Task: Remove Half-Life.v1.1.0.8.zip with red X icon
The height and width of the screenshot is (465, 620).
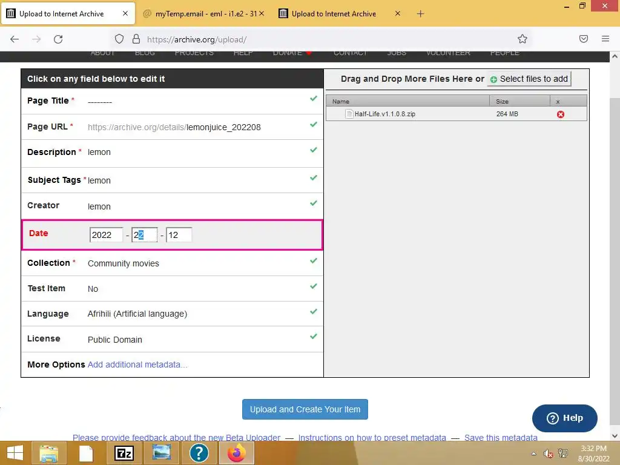Action: tap(560, 114)
